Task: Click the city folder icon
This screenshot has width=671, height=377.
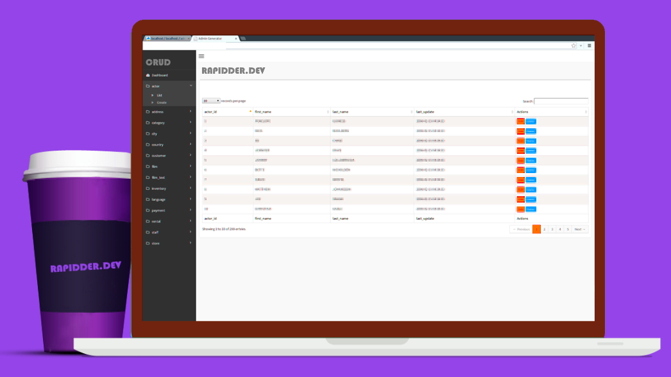Action: coord(148,133)
